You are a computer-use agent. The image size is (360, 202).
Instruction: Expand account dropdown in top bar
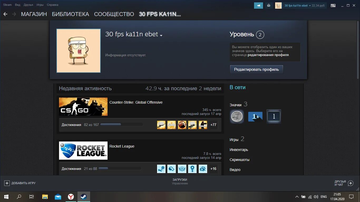(310, 6)
